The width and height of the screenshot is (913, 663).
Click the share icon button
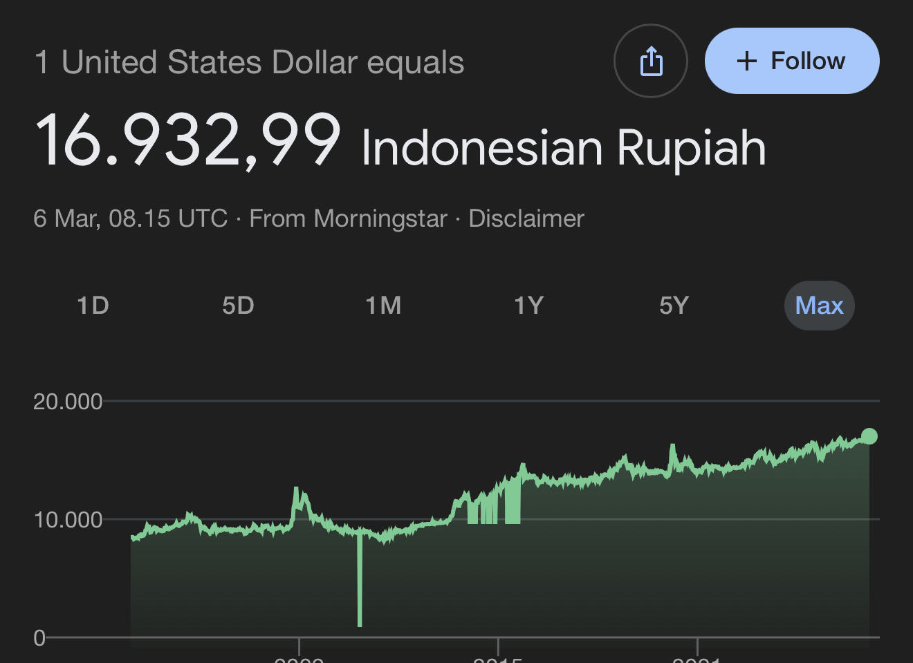click(650, 61)
